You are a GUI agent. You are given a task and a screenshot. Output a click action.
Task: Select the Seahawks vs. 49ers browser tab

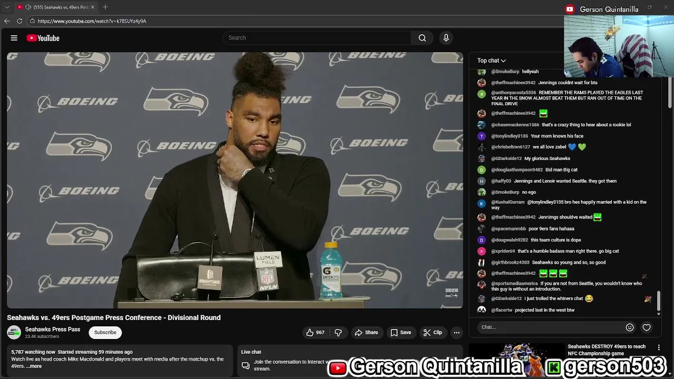(55, 7)
